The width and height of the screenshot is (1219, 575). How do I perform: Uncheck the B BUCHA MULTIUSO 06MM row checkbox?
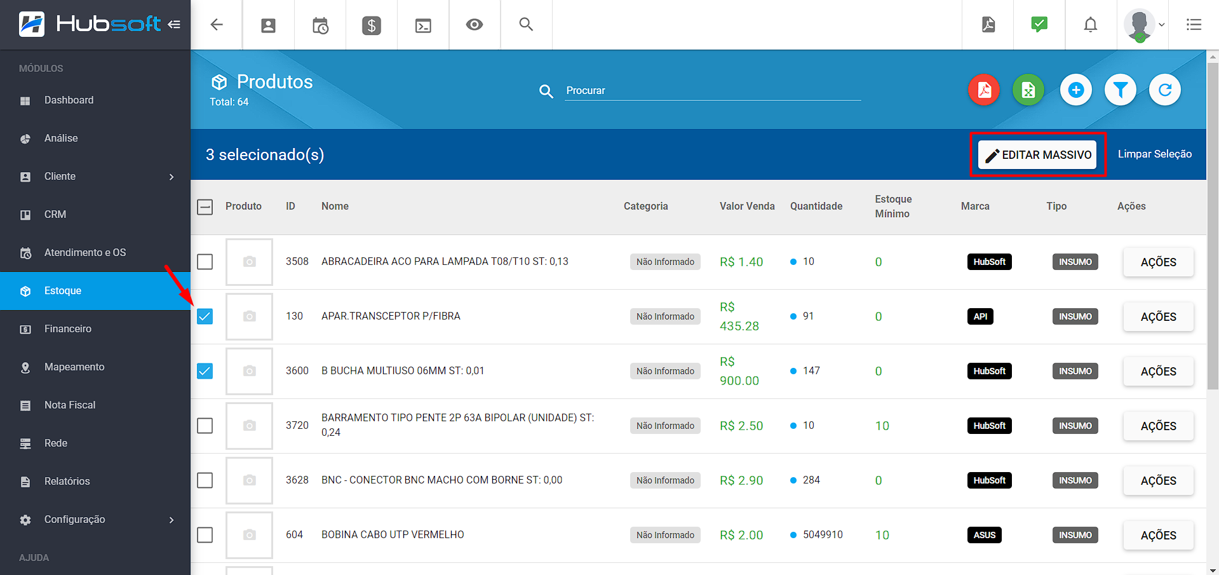(205, 371)
